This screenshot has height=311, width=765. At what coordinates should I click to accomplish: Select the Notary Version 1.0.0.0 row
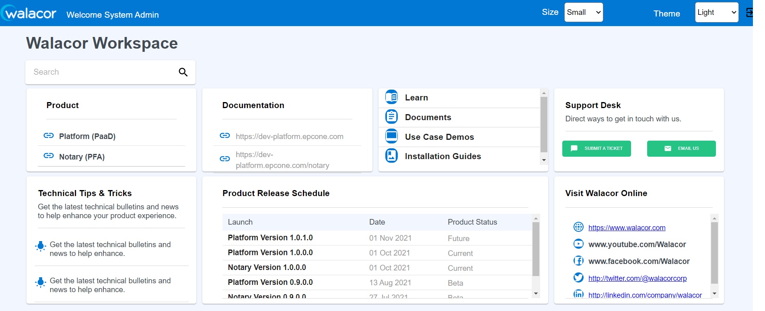pyautogui.click(x=377, y=268)
